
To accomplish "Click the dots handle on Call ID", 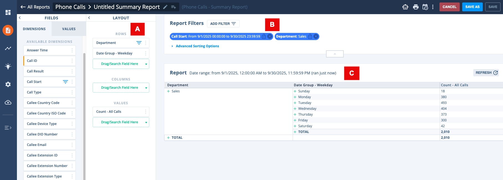I will (72, 61).
